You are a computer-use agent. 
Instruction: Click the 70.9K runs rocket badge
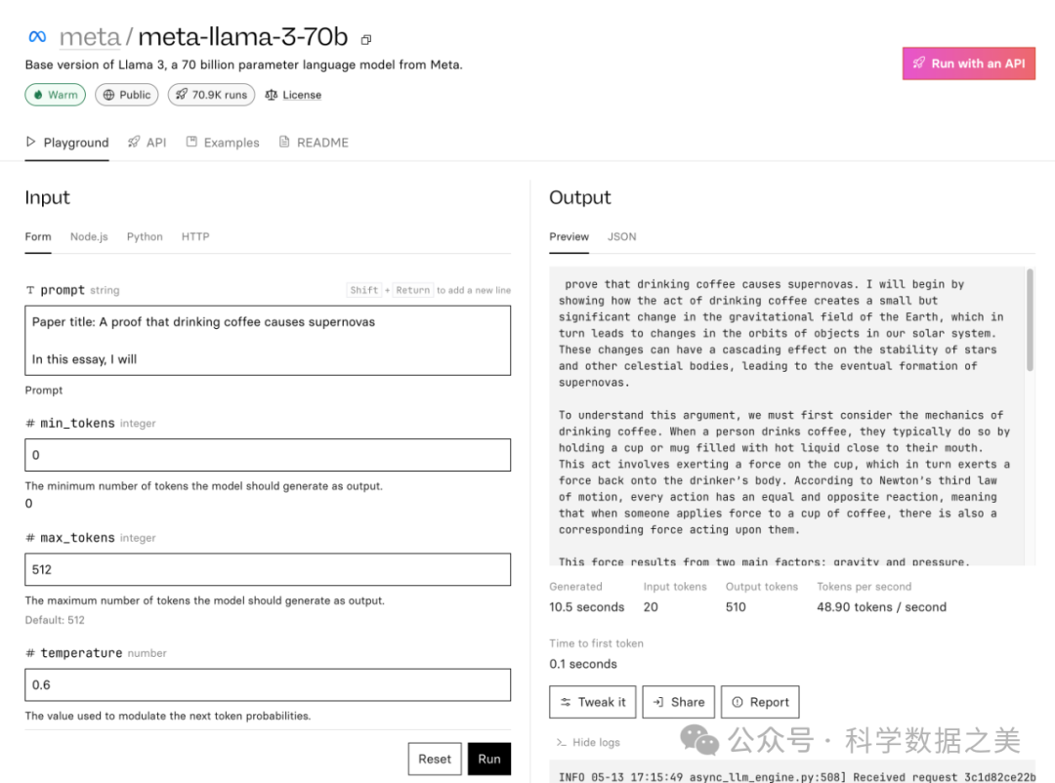pyautogui.click(x=211, y=95)
